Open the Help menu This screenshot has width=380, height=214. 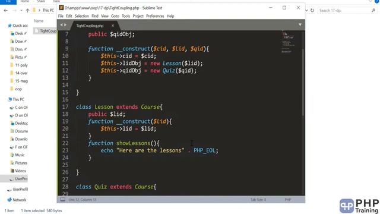point(170,16)
